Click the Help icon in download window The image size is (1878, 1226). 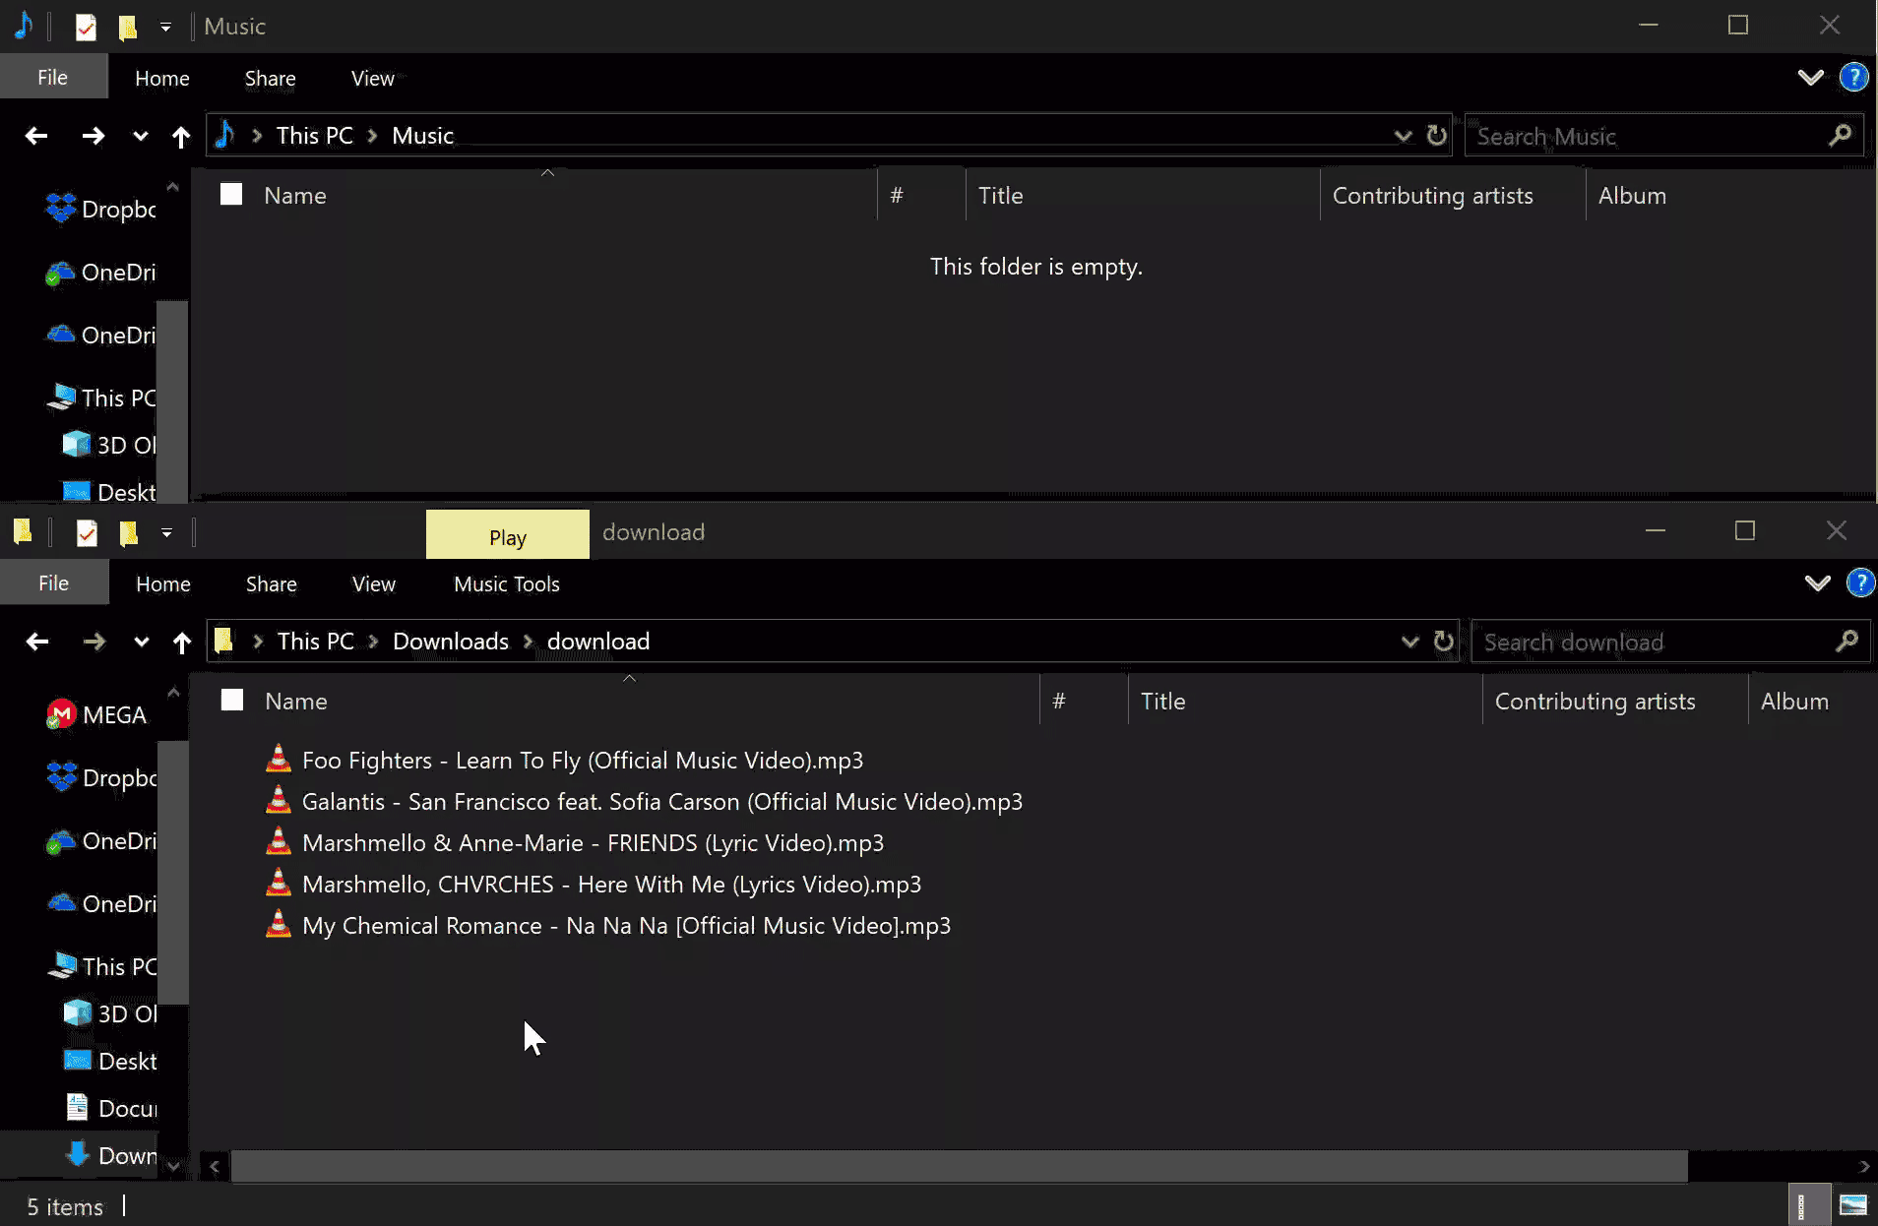(x=1860, y=582)
